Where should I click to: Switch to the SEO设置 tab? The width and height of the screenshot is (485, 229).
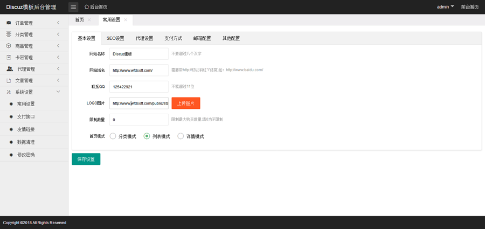pos(115,38)
